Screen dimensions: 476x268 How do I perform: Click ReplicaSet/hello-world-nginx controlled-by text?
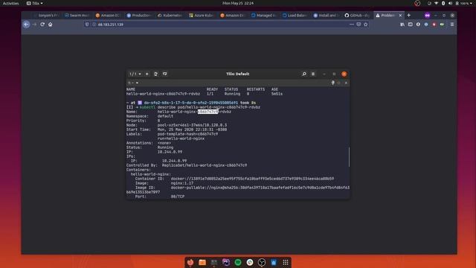tap(205, 165)
